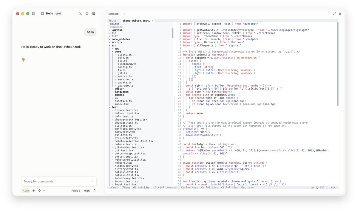Click the file tree scrollbar thumb
This screenshot has width=358, height=212.
pos(172,33)
